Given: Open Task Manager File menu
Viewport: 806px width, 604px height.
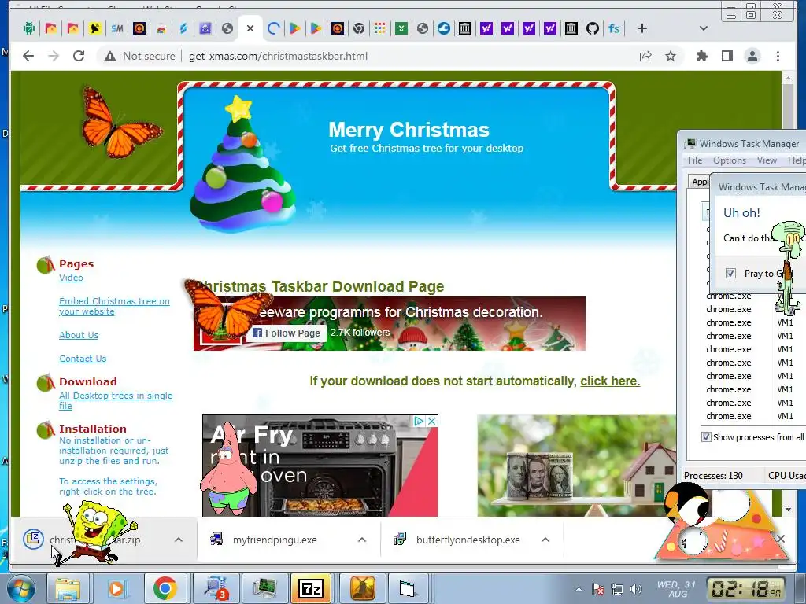Looking at the screenshot, I should click(695, 160).
